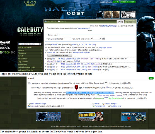Expand the Community sidebar menu
155x134 pixels.
30,64
